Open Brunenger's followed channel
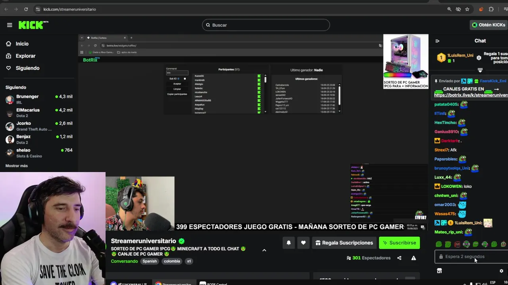 pyautogui.click(x=39, y=99)
